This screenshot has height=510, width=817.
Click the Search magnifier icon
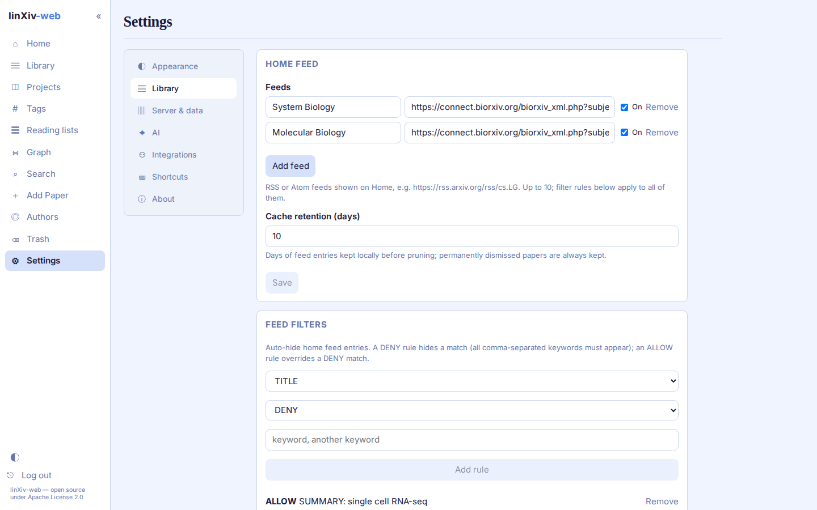[x=15, y=174]
